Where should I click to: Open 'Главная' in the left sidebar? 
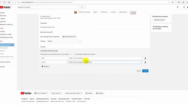pos(2,13)
